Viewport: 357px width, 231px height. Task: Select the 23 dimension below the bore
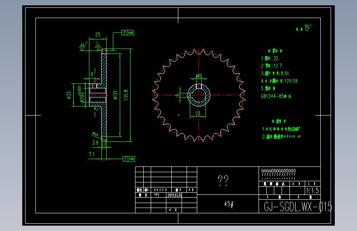(198, 113)
